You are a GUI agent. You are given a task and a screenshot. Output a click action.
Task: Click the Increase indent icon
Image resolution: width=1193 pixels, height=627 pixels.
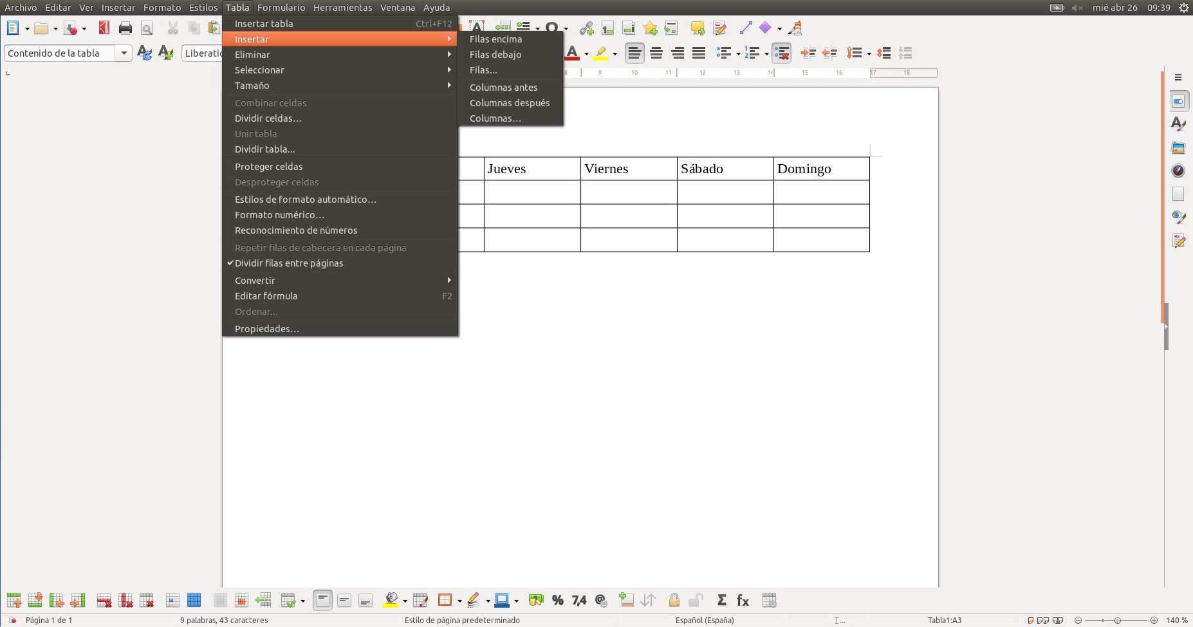tap(808, 53)
